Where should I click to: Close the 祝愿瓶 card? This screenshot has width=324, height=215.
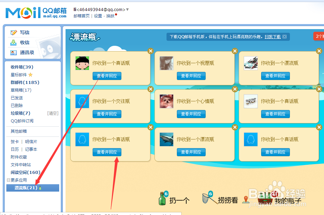click(235, 51)
